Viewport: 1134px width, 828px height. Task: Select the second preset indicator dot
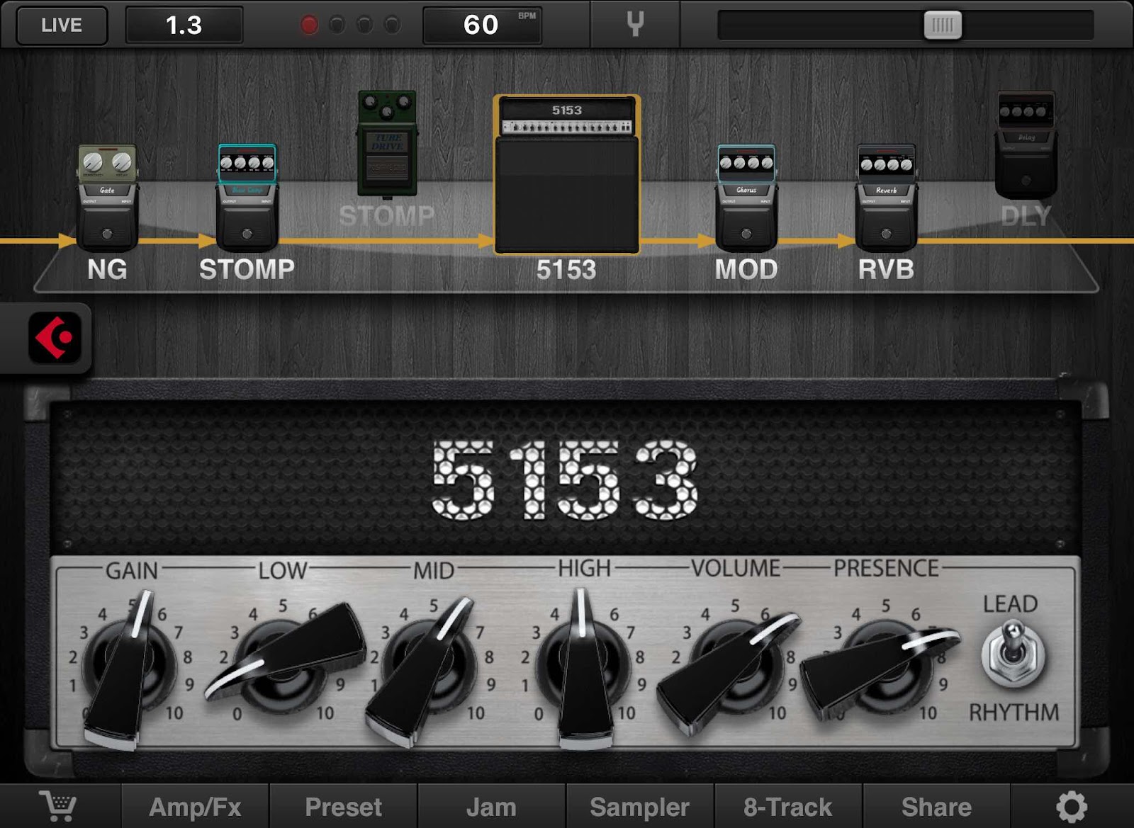pos(337,25)
